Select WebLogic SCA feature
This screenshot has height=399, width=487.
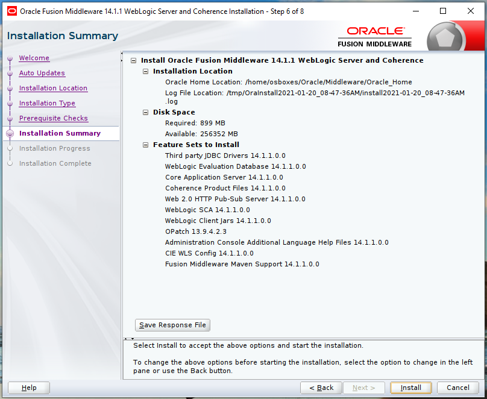coord(207,210)
